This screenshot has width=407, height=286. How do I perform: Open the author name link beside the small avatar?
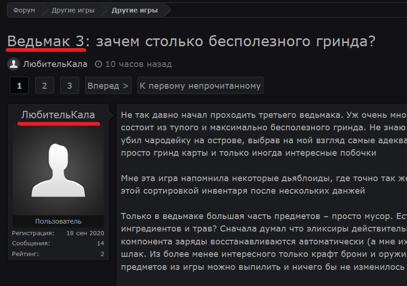tap(55, 64)
